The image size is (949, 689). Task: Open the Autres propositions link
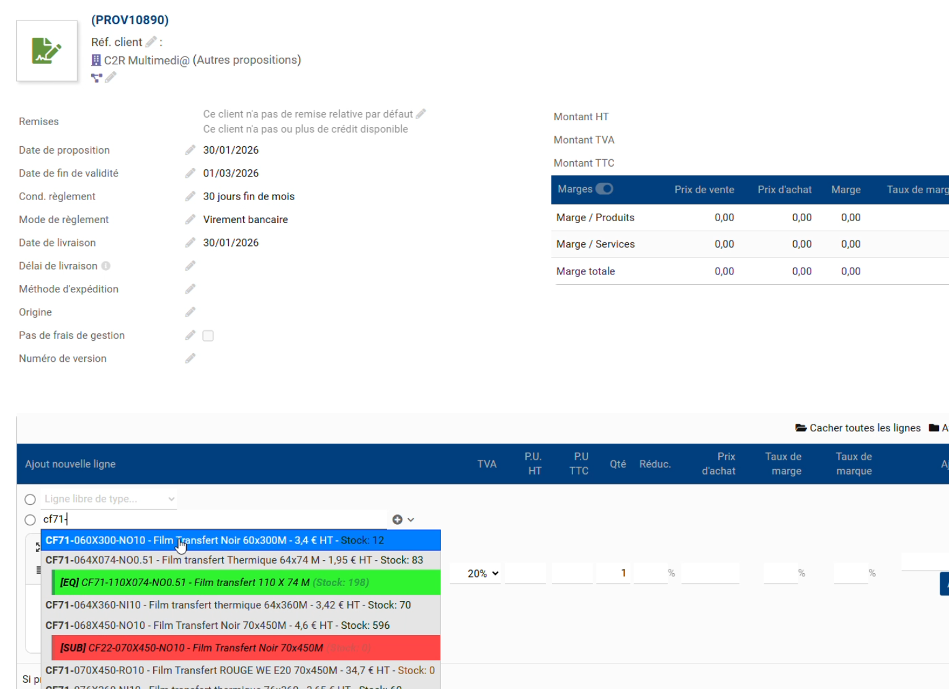point(247,60)
